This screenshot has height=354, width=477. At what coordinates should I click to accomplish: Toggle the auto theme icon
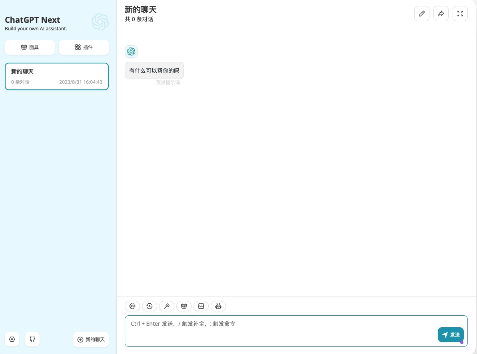point(150,306)
